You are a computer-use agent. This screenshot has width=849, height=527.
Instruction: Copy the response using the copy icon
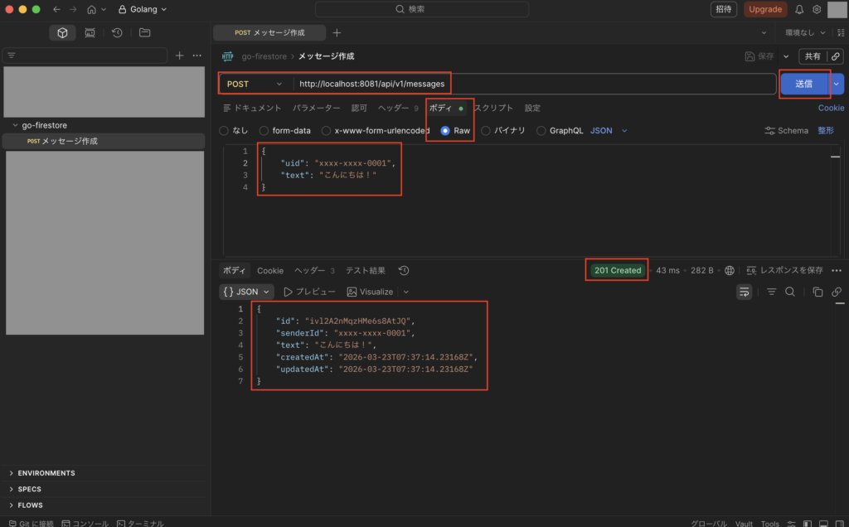817,292
